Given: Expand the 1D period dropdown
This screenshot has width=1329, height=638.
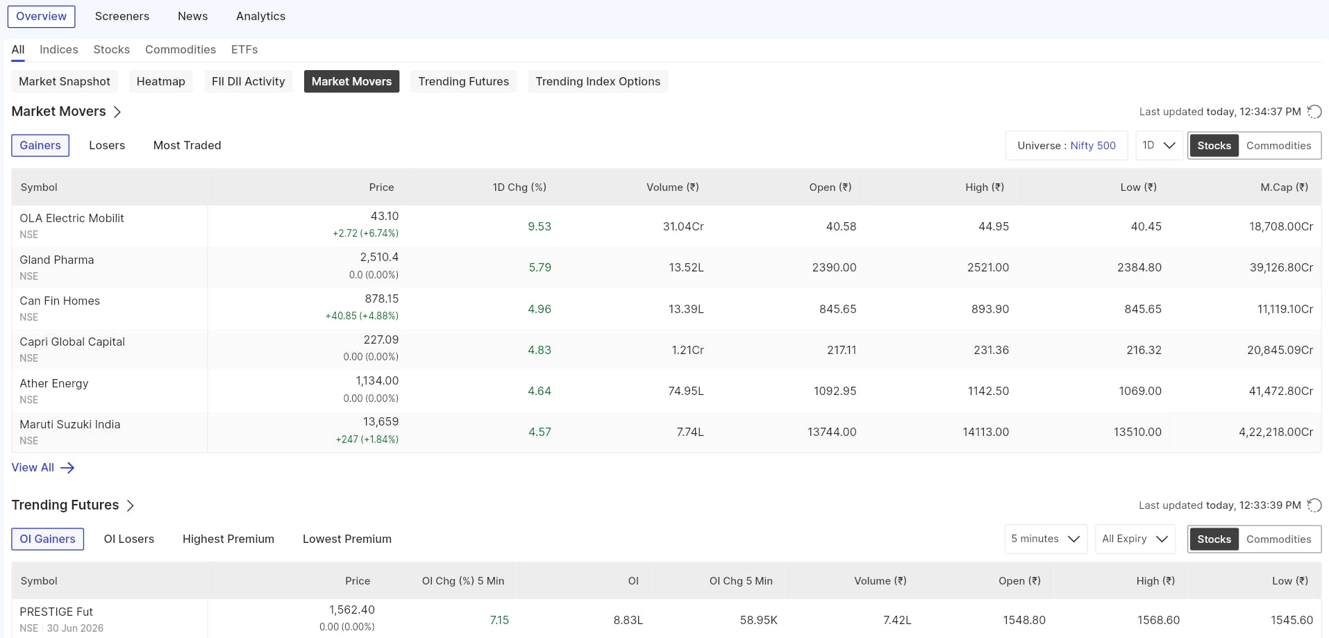Looking at the screenshot, I should [1159, 146].
